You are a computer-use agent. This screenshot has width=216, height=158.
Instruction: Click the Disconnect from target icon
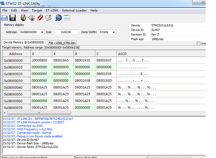tap(32, 18)
